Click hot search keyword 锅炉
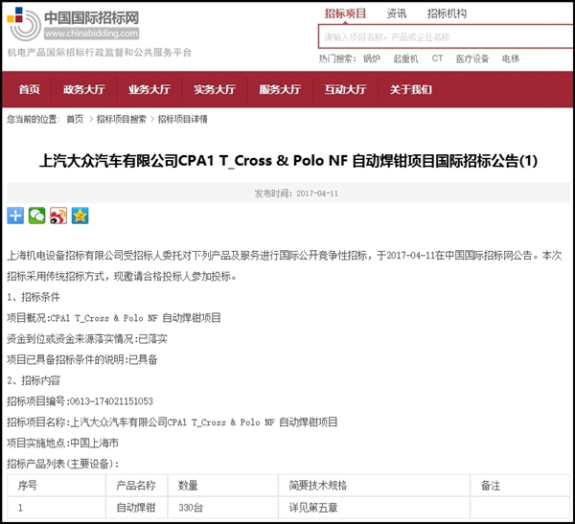This screenshot has height=524, width=575. 371,58
